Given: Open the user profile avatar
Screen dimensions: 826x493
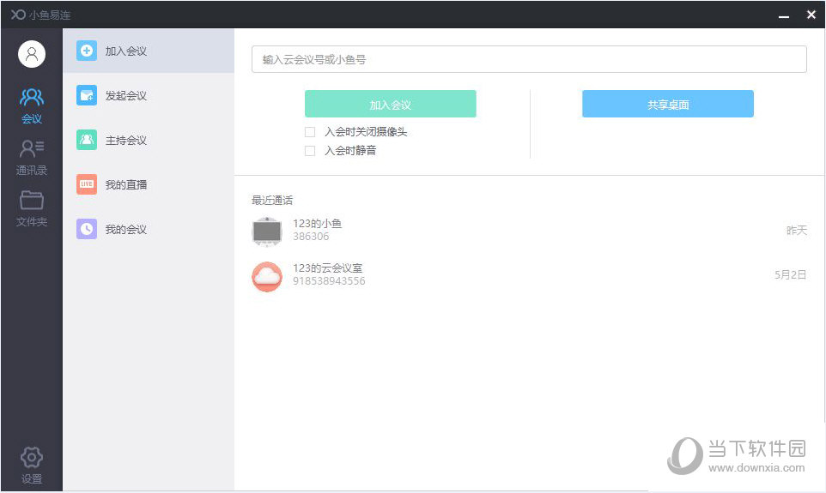Looking at the screenshot, I should pyautogui.click(x=32, y=54).
